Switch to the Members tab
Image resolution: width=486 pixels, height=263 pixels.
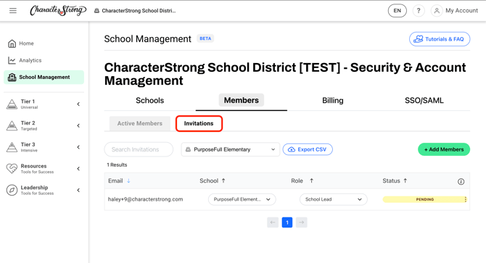pos(241,101)
